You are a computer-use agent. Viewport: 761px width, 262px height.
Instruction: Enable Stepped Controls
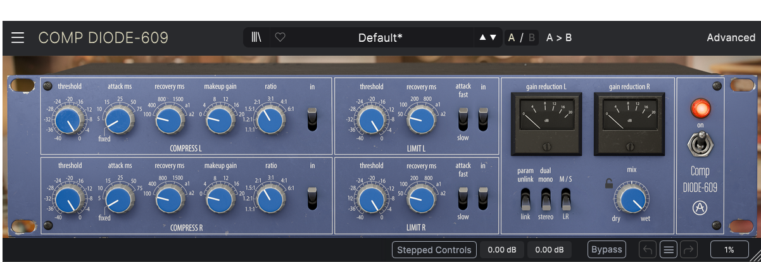point(434,250)
